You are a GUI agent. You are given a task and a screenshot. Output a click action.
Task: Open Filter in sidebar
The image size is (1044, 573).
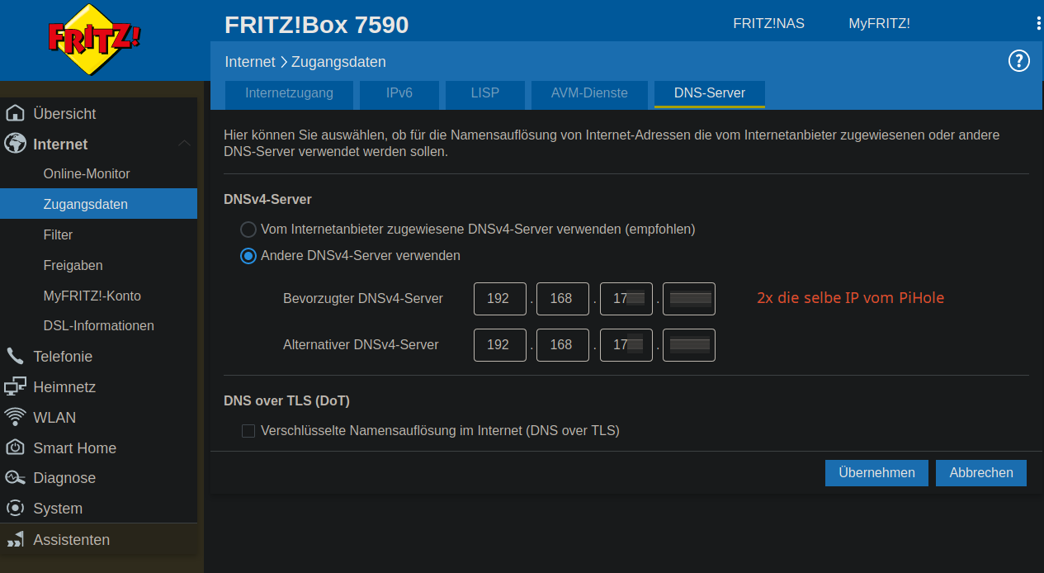(x=58, y=234)
